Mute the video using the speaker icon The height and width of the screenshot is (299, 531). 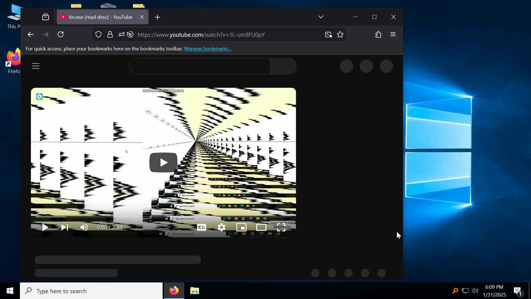(84, 227)
